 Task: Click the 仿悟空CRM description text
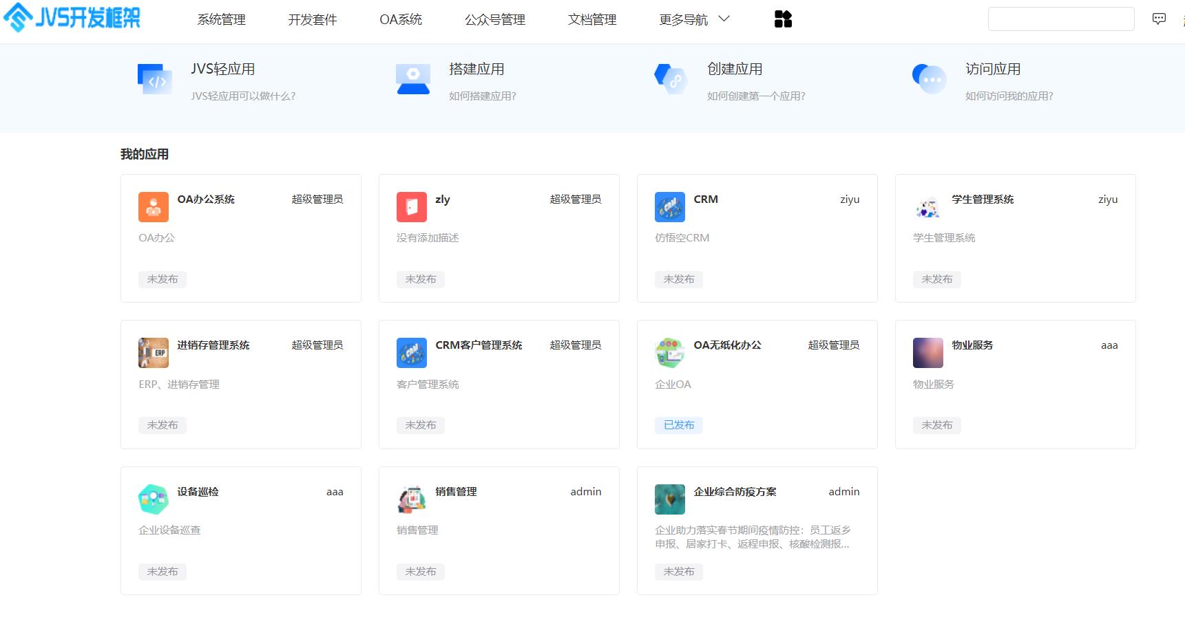pyautogui.click(x=682, y=238)
